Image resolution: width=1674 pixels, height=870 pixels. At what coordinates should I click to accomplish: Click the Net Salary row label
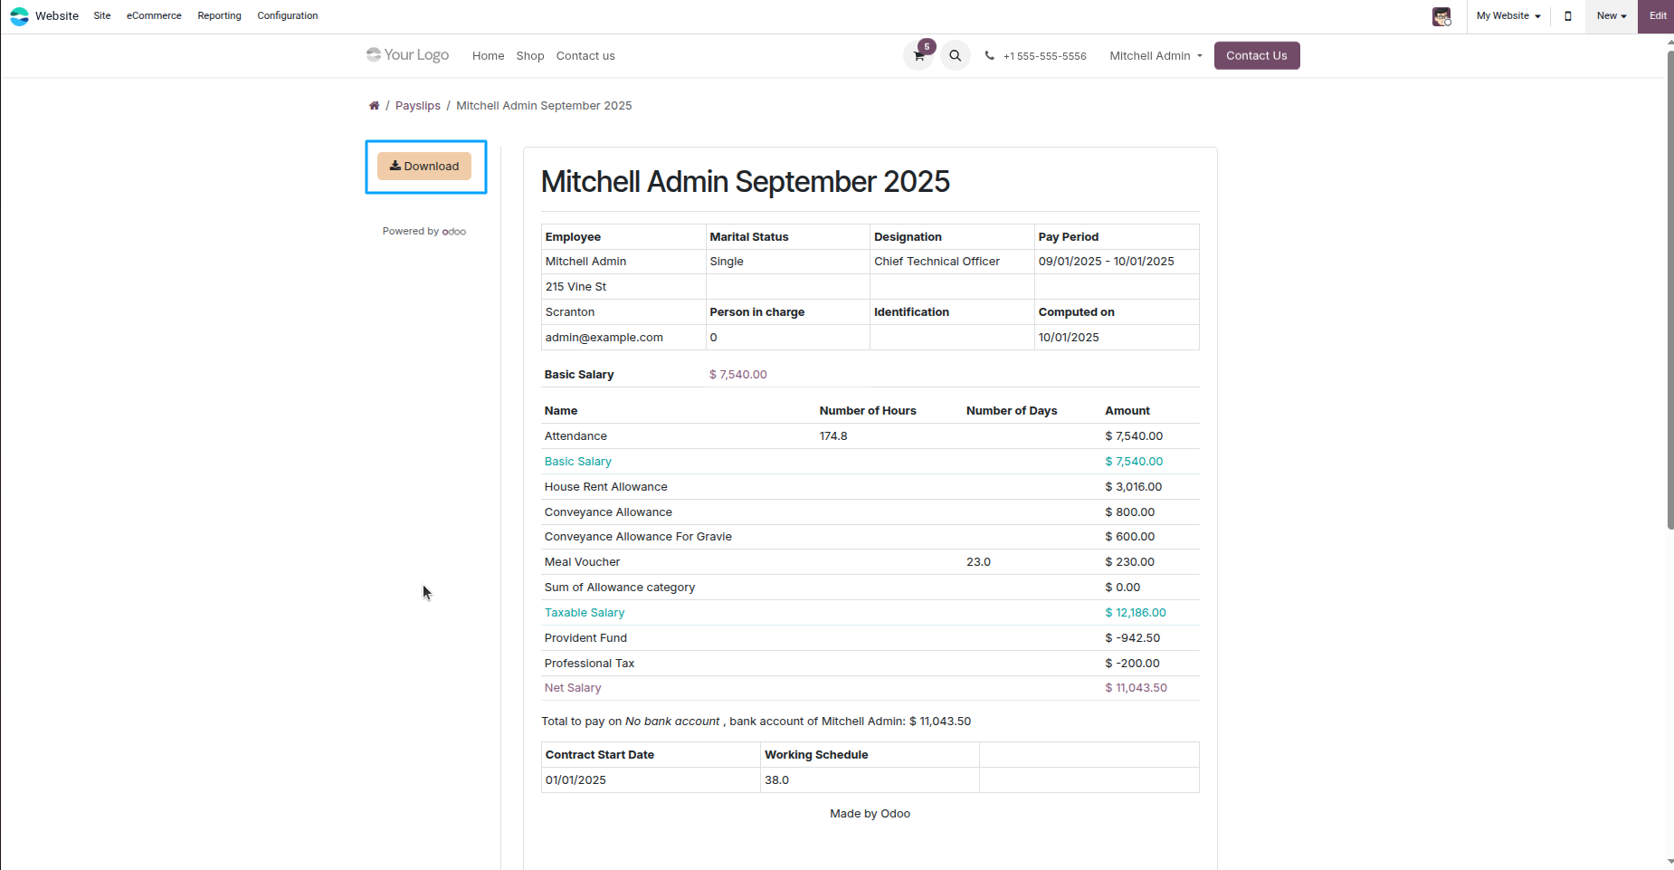573,688
